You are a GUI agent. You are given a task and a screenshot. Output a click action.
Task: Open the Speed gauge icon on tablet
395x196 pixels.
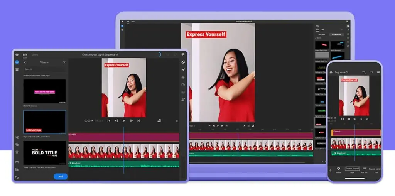(183, 84)
